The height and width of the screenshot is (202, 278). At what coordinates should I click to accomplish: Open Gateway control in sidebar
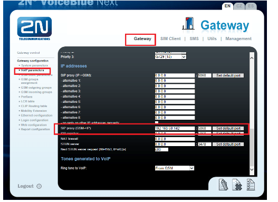point(28,53)
